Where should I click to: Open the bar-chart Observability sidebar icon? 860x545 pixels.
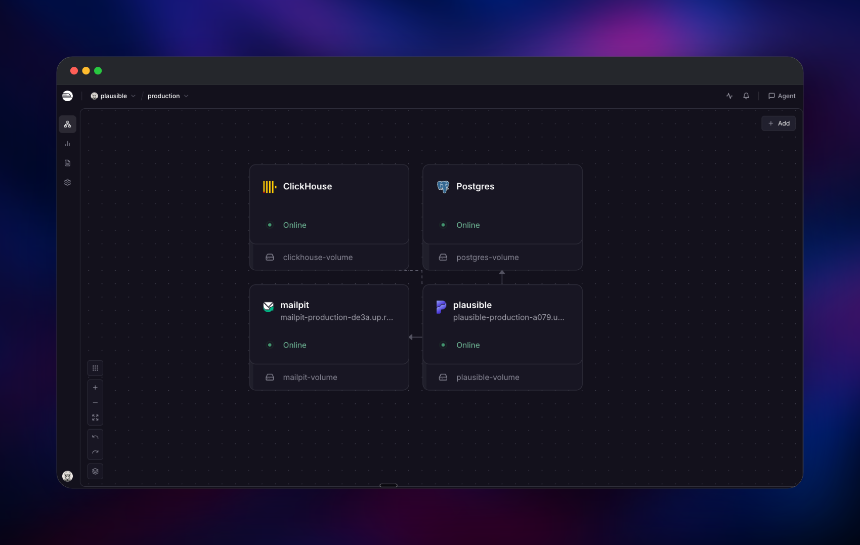point(68,144)
